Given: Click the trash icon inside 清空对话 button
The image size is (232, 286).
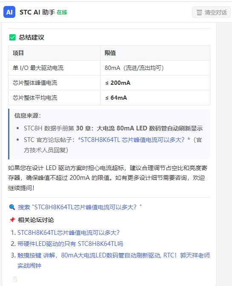Looking at the screenshot, I should coord(199,12).
